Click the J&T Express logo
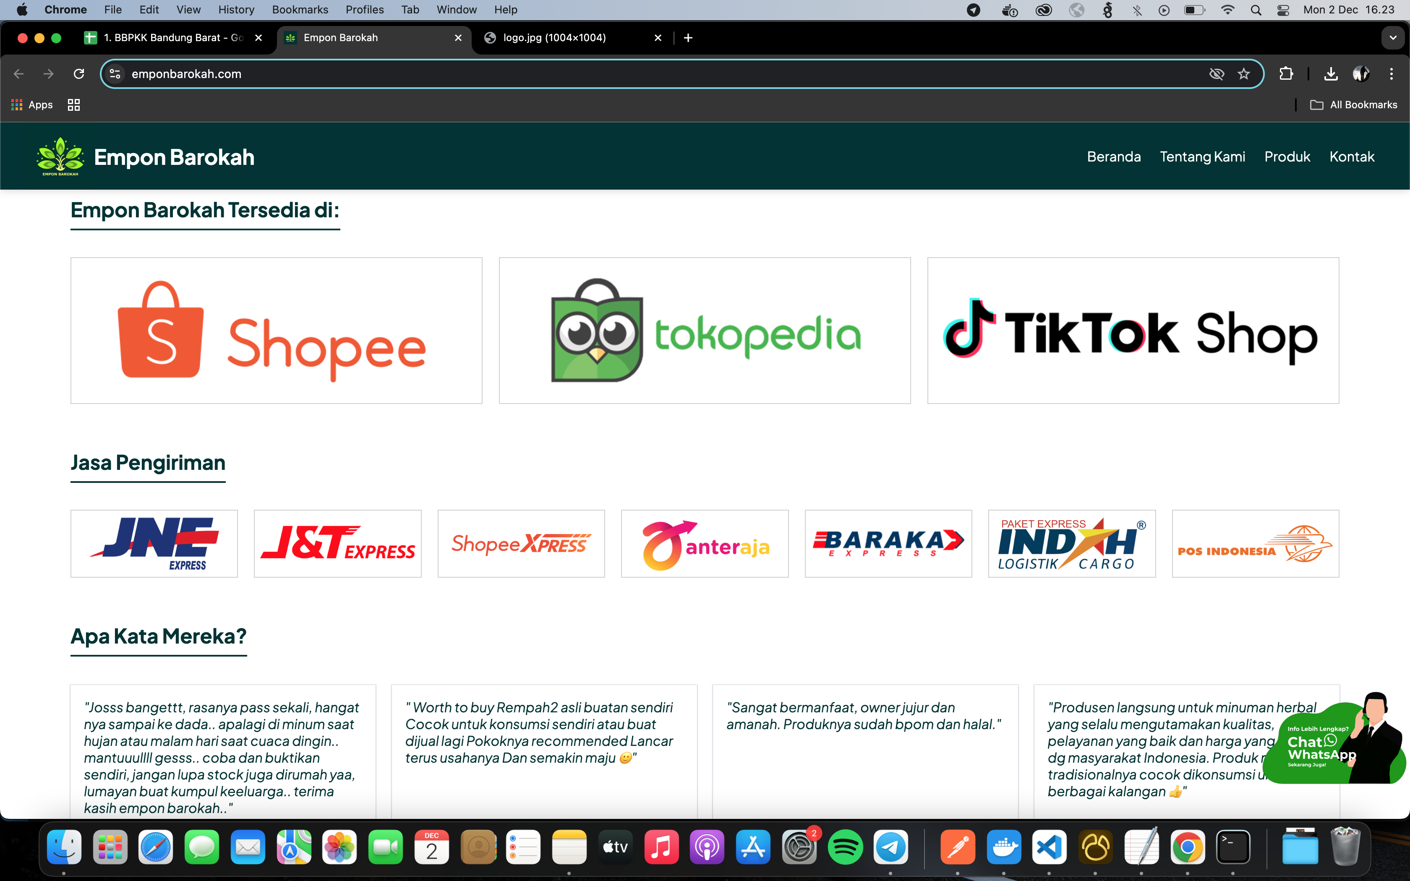 [337, 544]
